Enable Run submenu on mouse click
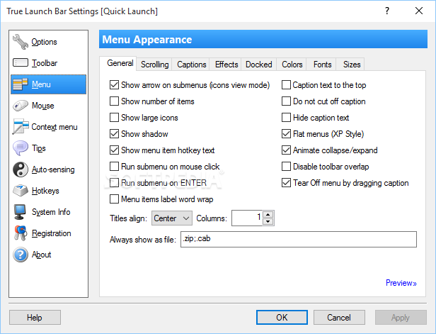This screenshot has width=436, height=334. (114, 167)
